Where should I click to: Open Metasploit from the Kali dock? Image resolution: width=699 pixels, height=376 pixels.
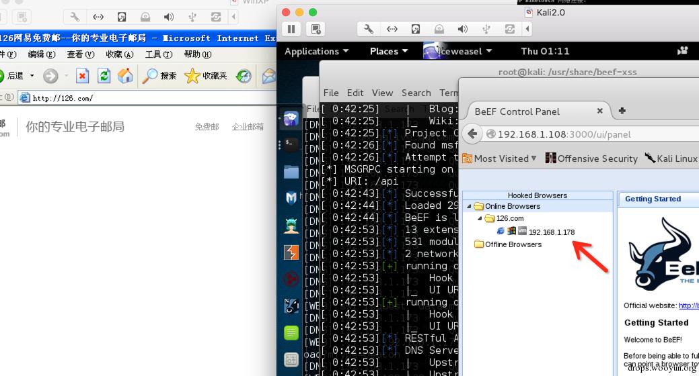tap(291, 197)
